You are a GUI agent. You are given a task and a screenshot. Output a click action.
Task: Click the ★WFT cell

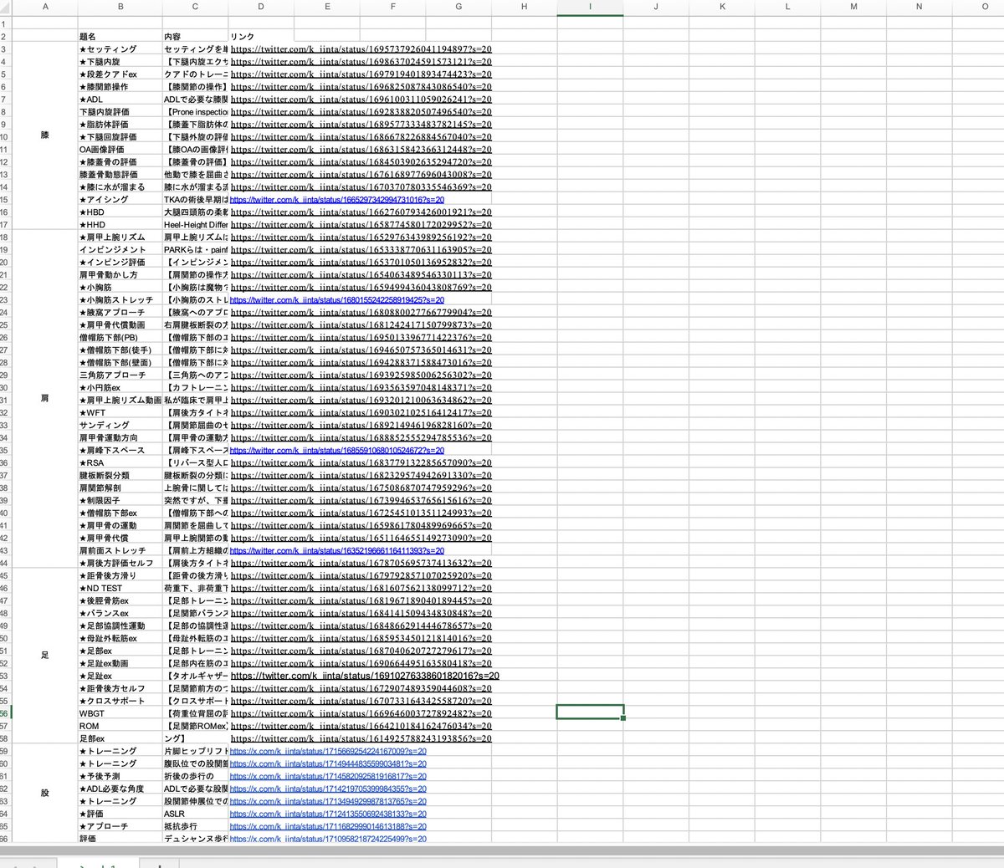click(120, 413)
